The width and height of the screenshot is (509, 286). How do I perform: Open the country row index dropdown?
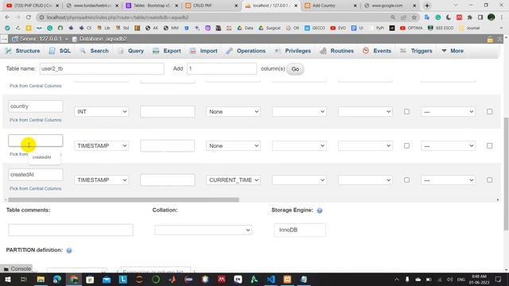tap(449, 111)
